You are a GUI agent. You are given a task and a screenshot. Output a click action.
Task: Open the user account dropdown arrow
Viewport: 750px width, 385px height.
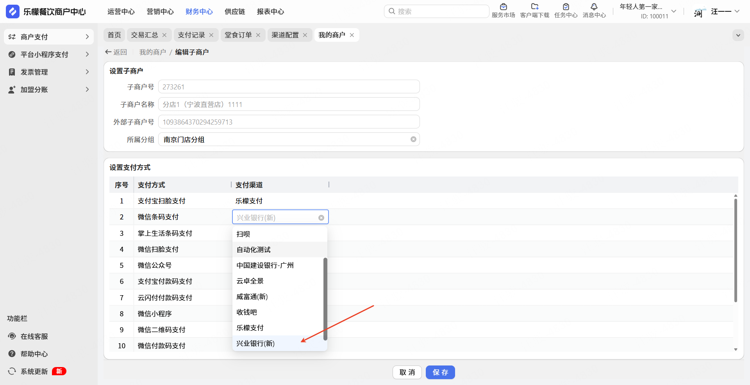(x=737, y=11)
